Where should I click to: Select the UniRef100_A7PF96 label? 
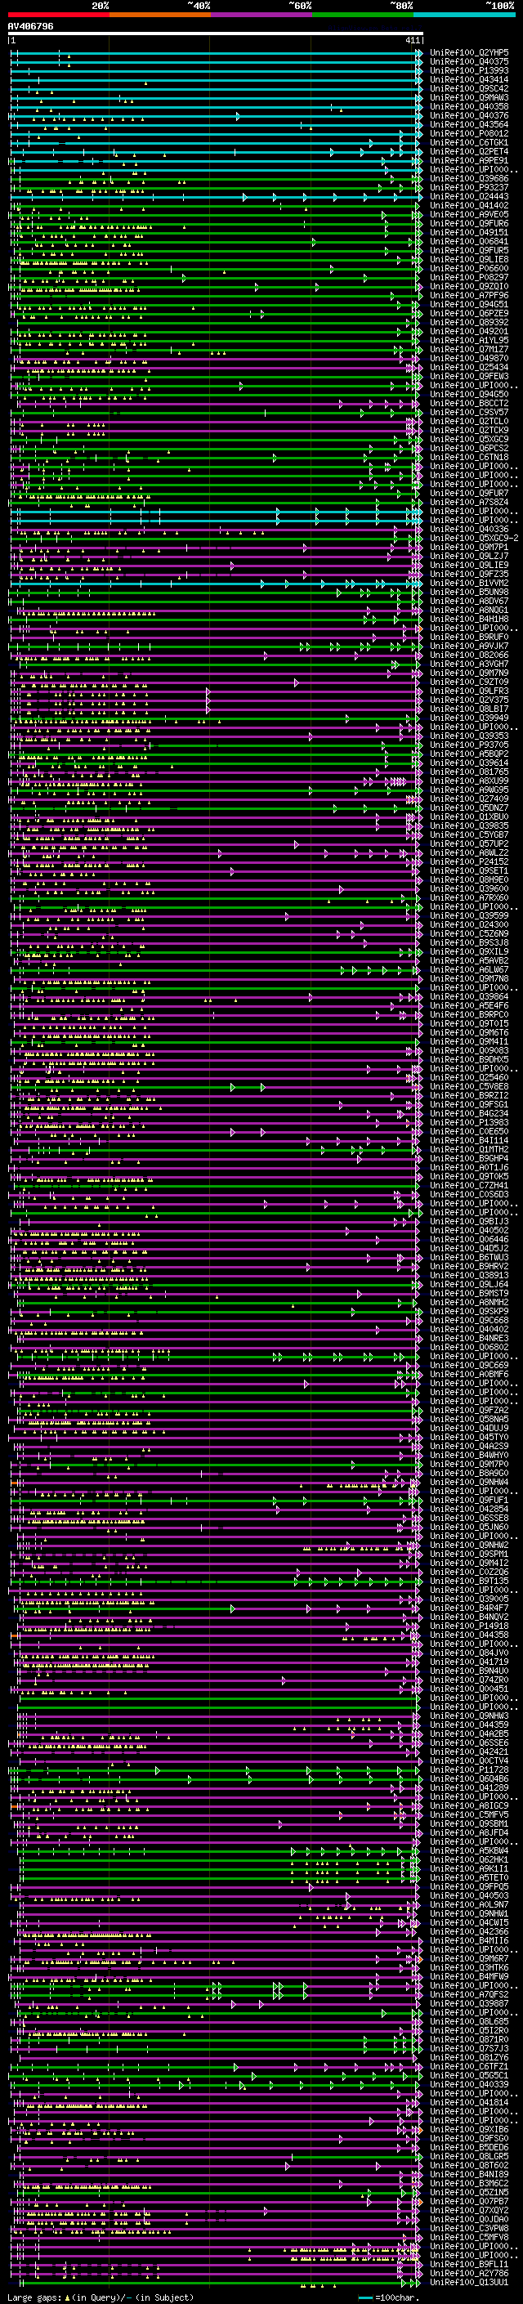click(x=468, y=295)
